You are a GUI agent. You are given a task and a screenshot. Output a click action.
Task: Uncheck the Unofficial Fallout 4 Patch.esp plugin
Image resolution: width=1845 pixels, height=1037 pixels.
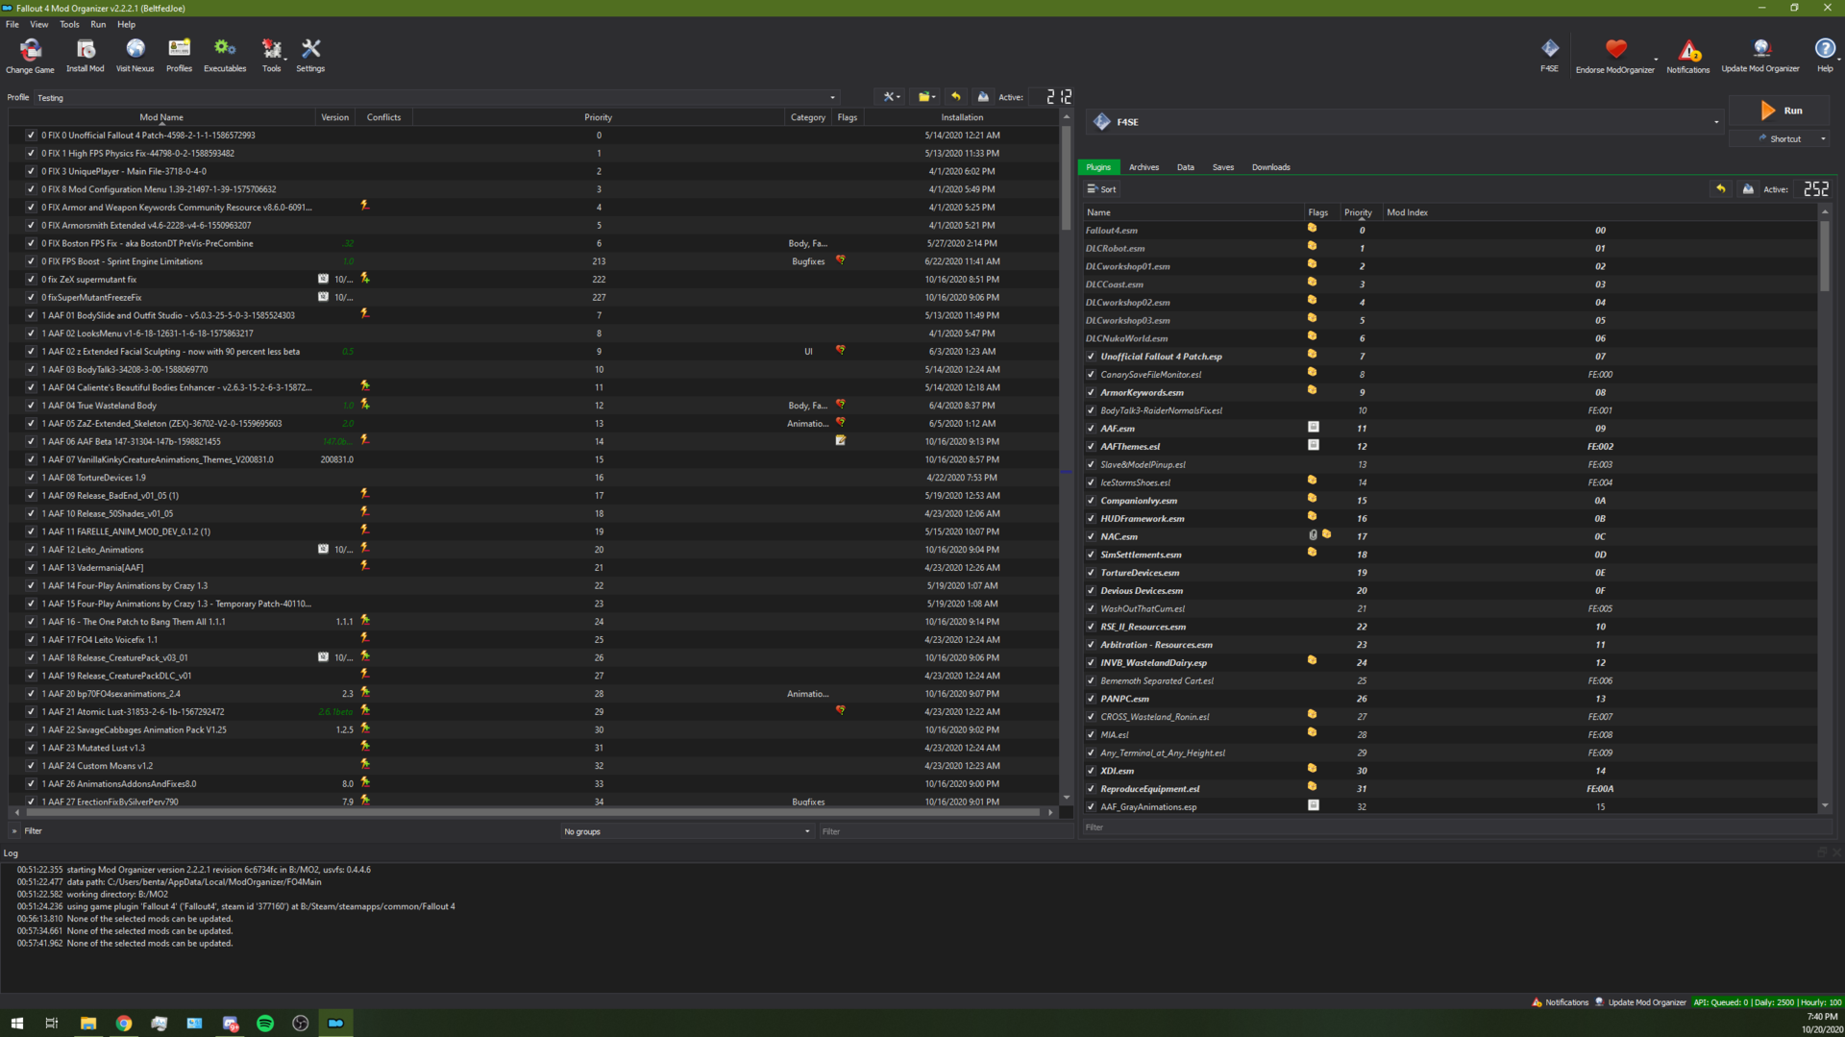1091,357
